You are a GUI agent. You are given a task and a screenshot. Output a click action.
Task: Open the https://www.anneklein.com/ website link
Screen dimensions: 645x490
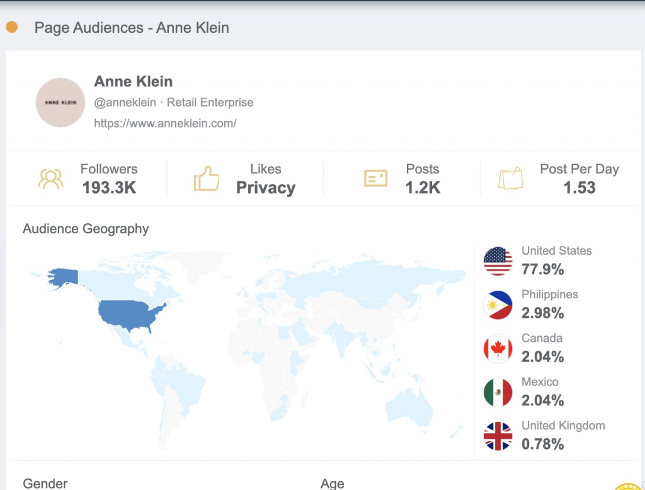tap(166, 123)
